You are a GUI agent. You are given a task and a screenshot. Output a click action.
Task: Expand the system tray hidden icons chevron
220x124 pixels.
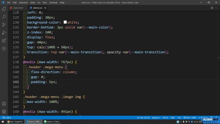[x=181, y=122]
